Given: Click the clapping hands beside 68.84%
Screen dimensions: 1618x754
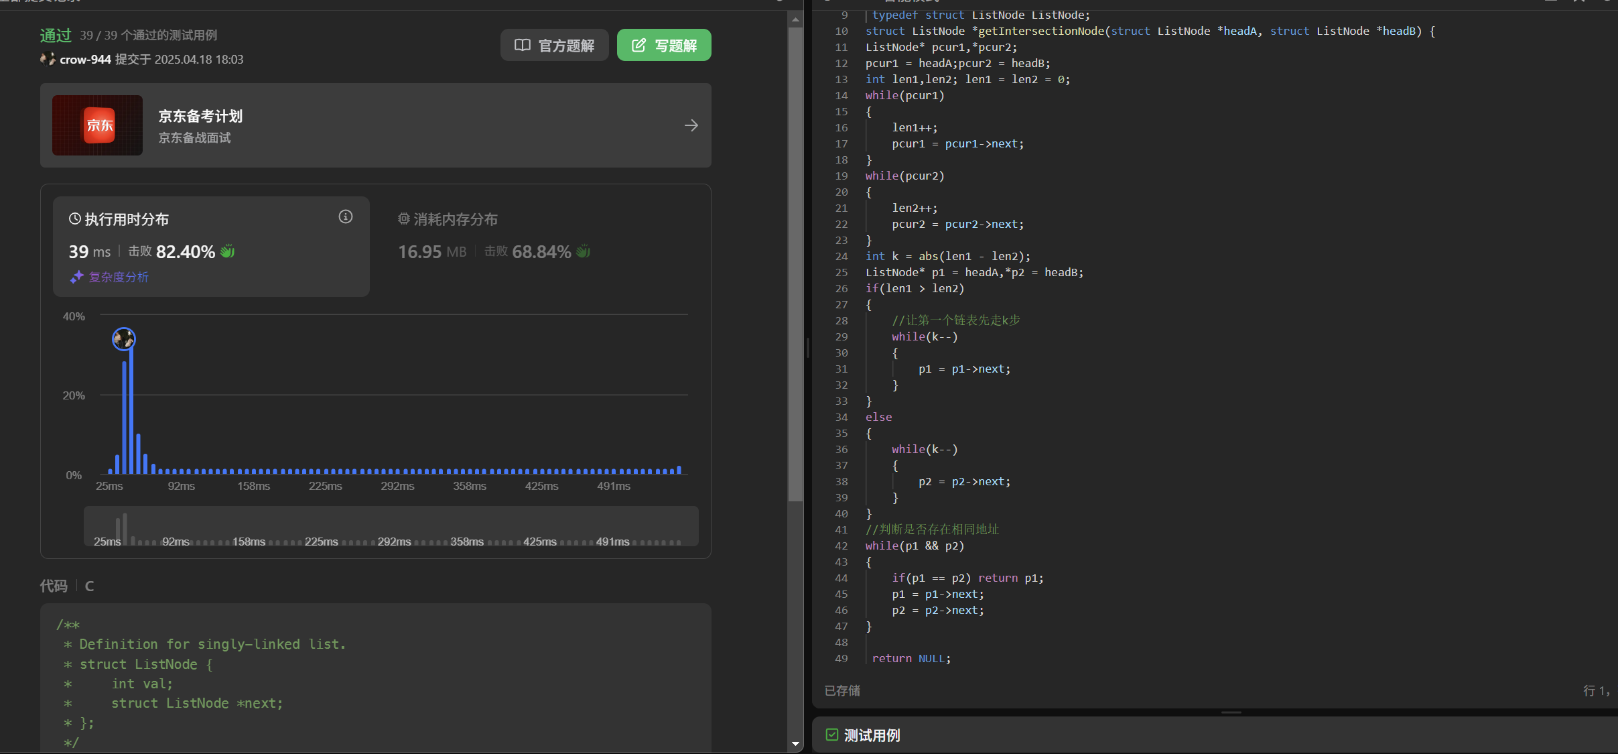Looking at the screenshot, I should click(584, 251).
